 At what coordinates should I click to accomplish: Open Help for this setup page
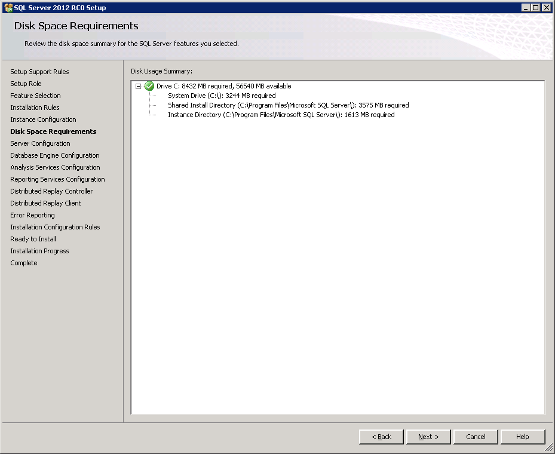tap(523, 437)
